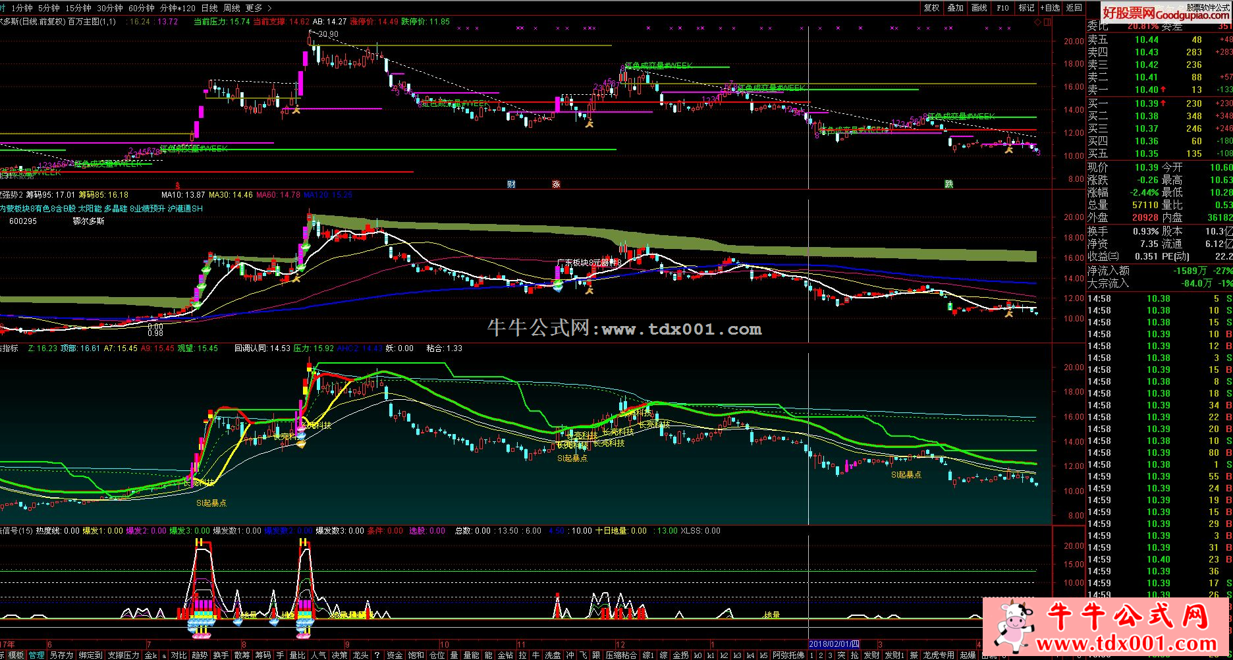Select the 筹码 indicator in bottom bar
This screenshot has height=660, width=1233.
[x=263, y=655]
